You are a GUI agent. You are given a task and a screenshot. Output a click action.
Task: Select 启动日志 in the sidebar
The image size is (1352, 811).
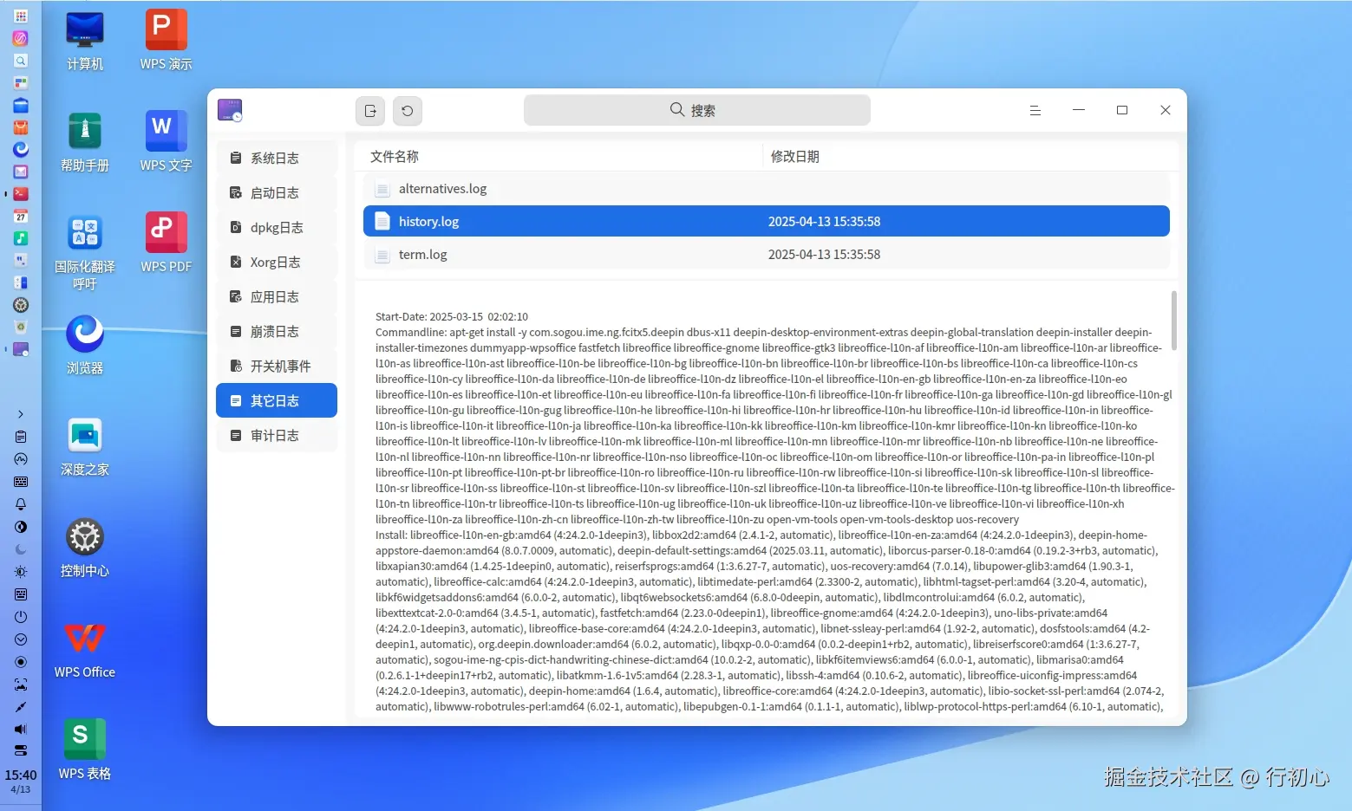coord(276,192)
